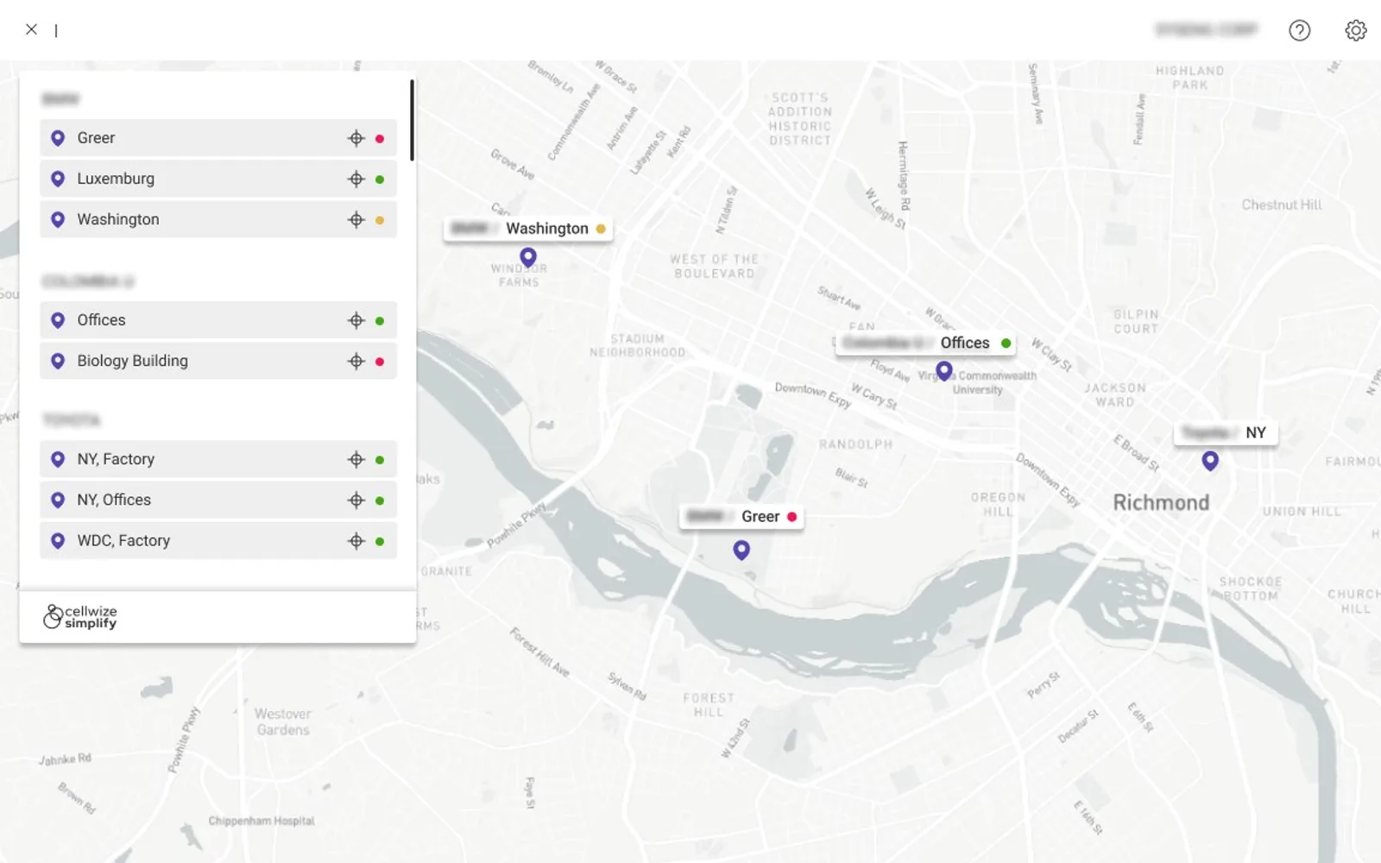Close the search with the X icon
This screenshot has width=1381, height=863.
pos(32,29)
